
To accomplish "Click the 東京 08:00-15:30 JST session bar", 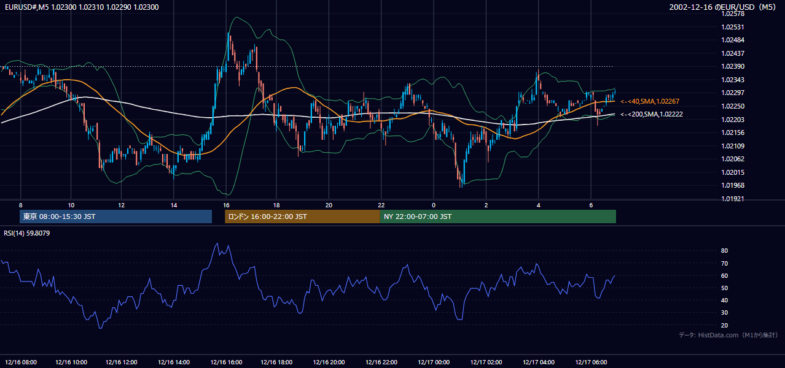I will pos(115,217).
